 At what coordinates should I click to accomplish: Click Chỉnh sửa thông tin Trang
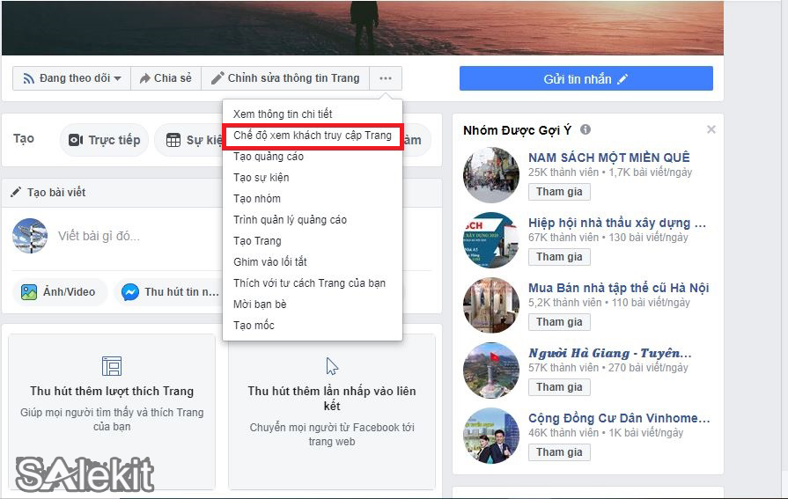click(285, 78)
